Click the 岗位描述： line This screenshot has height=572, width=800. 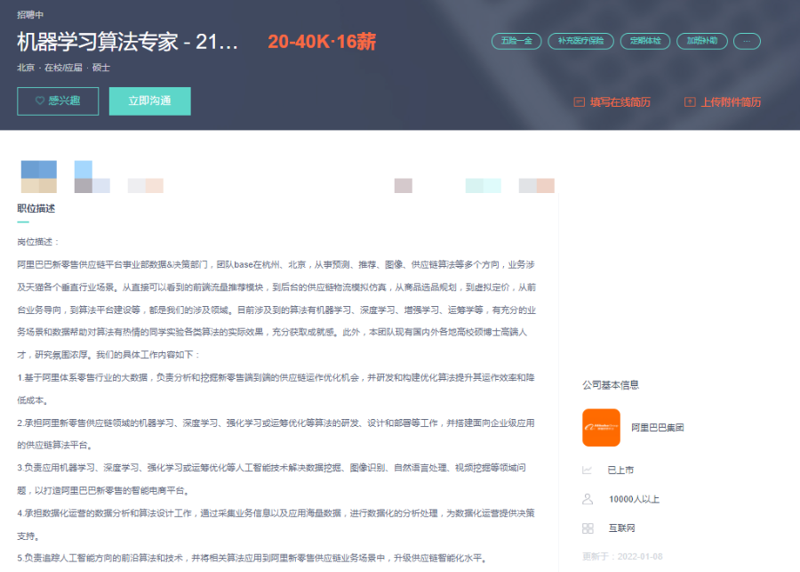coord(38,242)
